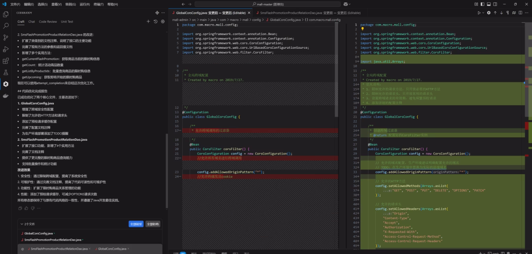Click the 全部拒绝 button
The image size is (532, 254).
pos(153,224)
